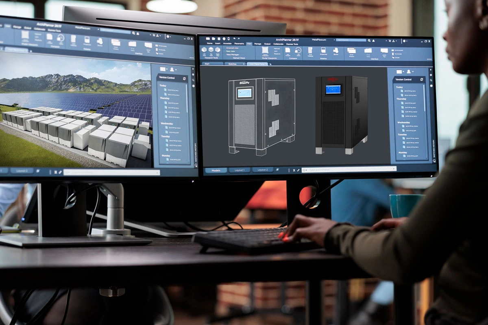Viewport: 488px width, 325px height.
Task: Click ARC Compare icon on right monitor
Action: [288, 50]
